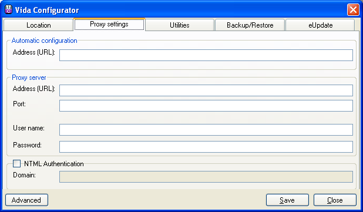Screen dimensions: 363x212
Task: Open the Utilities tab
Action: tap(180, 25)
